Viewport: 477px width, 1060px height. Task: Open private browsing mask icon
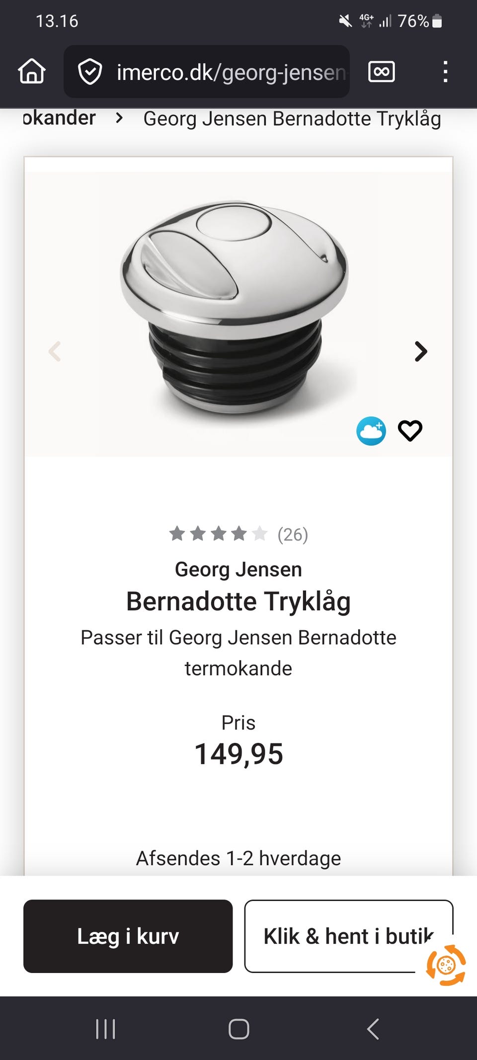tap(381, 72)
